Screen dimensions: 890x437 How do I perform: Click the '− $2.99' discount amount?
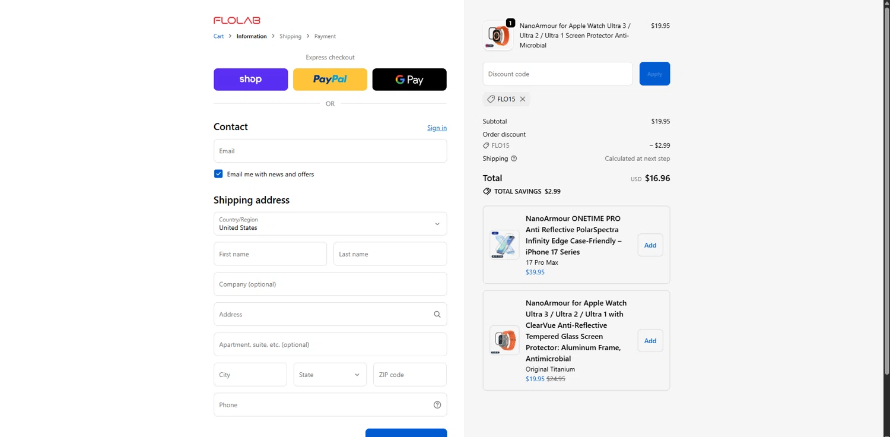(660, 145)
